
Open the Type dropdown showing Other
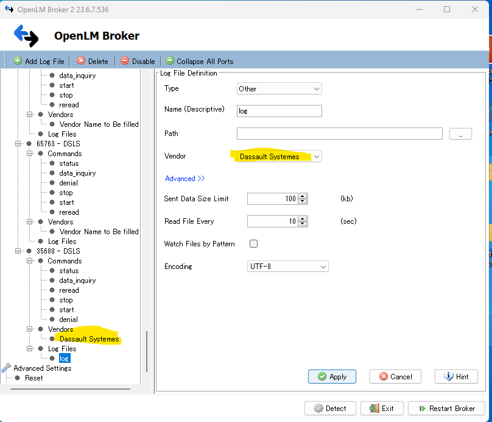(x=279, y=89)
